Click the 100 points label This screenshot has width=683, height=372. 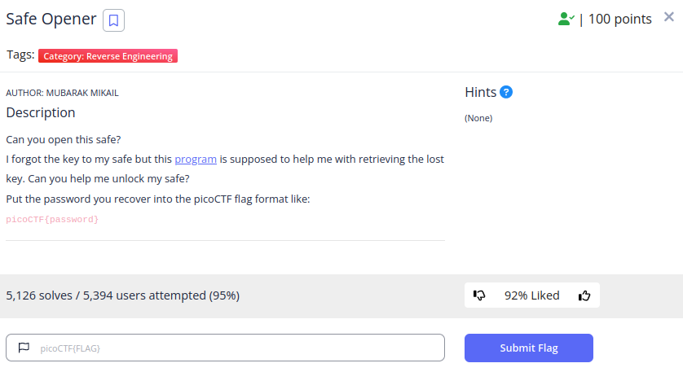620,20
